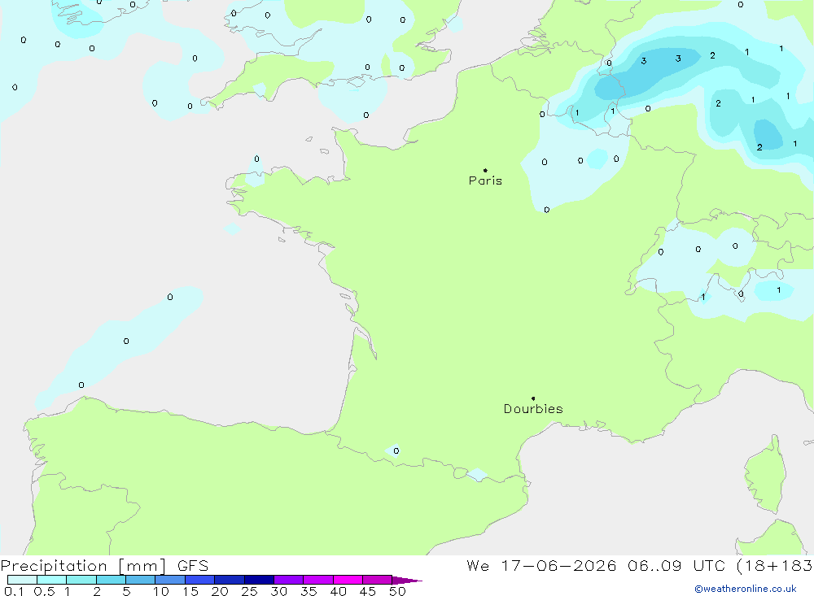The height and width of the screenshot is (596, 814).
Task: Pick the 10–15 mm legend swatch
Action: (170, 580)
